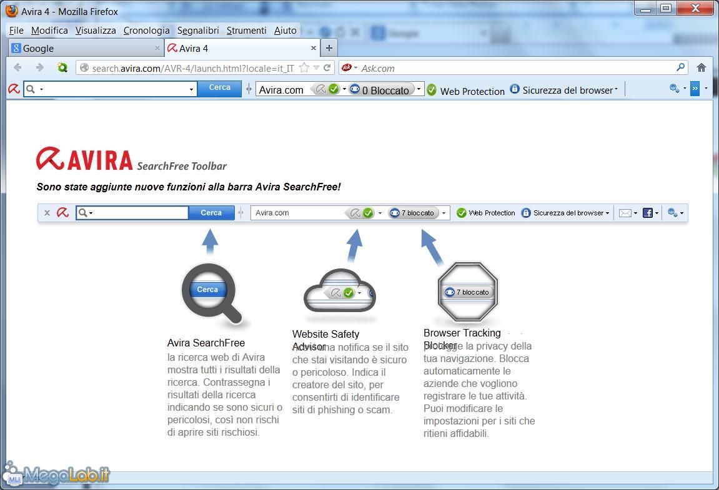Image resolution: width=719 pixels, height=490 pixels.
Task: Click the Avira favicon on the Avira 4 tab
Action: click(172, 48)
